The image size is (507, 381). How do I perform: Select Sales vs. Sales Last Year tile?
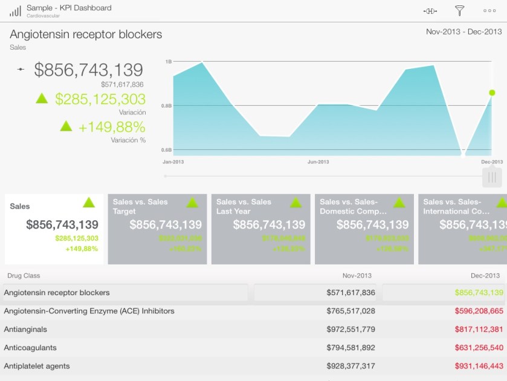click(x=260, y=229)
